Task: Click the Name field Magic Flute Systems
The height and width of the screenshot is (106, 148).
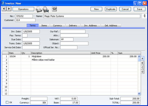Action: (92, 16)
